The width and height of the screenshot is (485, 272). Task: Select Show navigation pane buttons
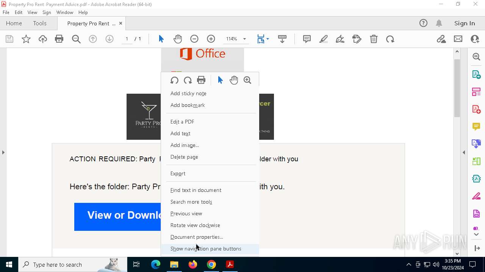(x=210, y=249)
